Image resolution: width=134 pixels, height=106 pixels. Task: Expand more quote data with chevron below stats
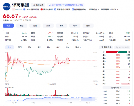click(68, 43)
